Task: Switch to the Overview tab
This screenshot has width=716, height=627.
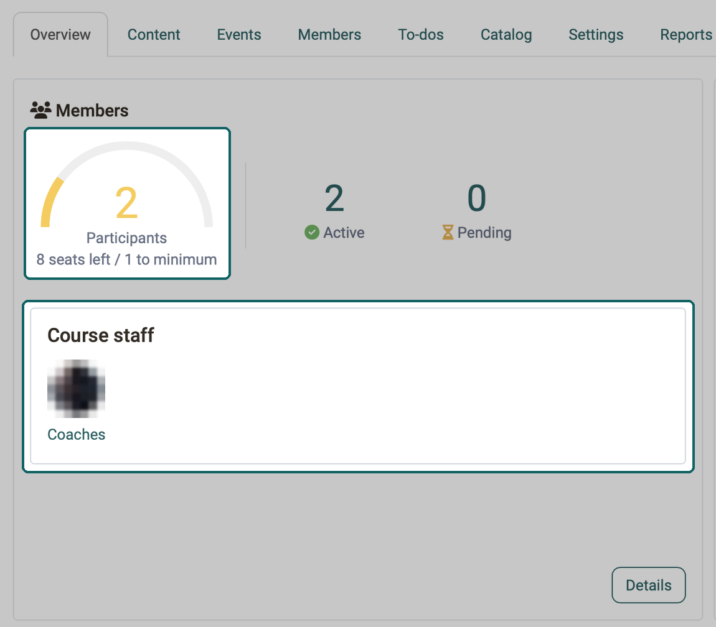Action: [x=60, y=35]
